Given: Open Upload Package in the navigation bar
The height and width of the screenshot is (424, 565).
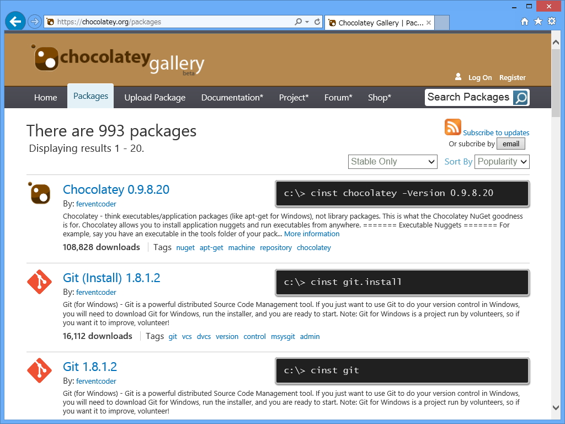Looking at the screenshot, I should 155,97.
